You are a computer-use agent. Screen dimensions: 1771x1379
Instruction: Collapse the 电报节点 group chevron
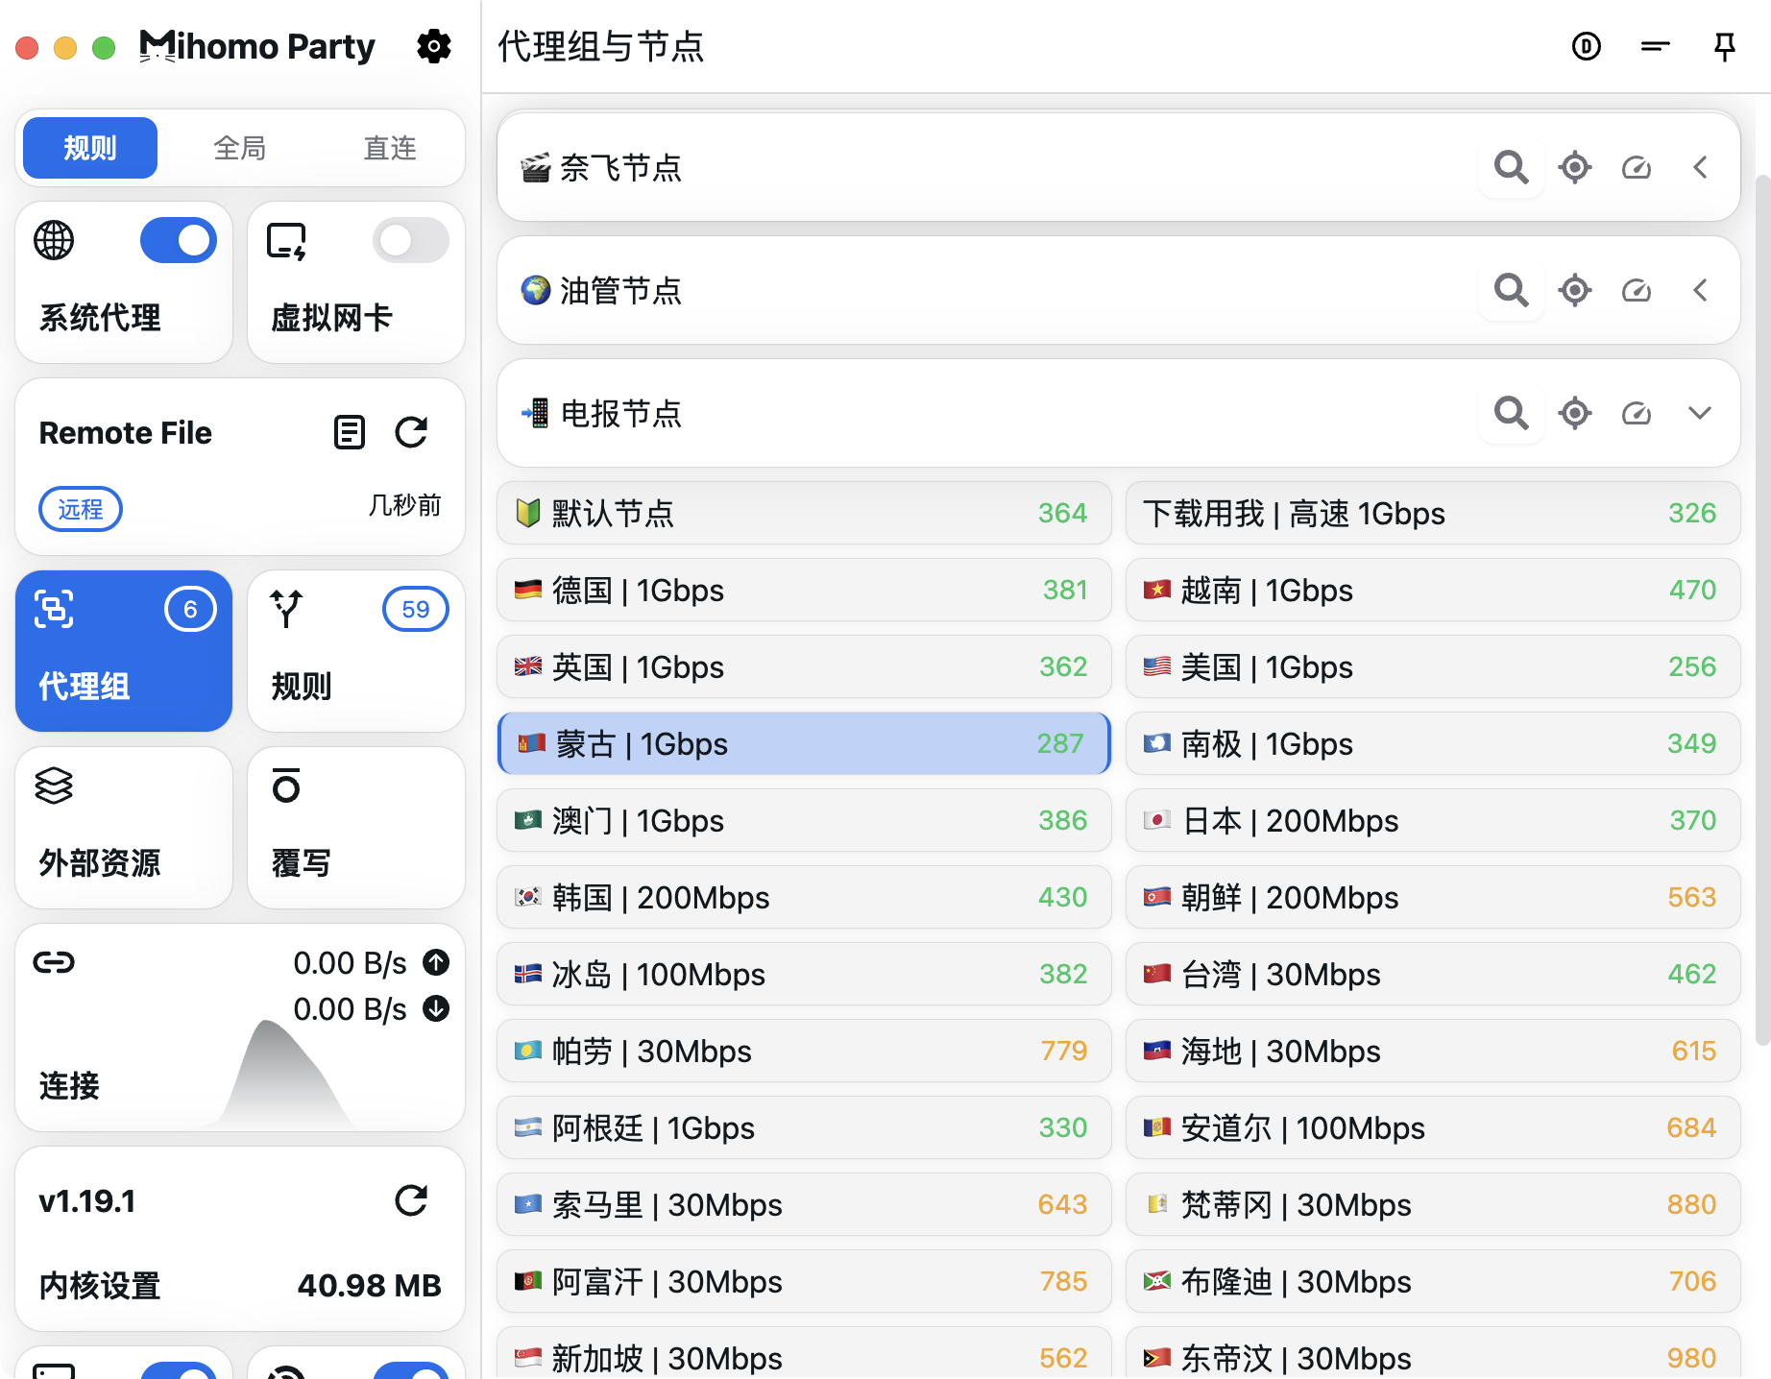pos(1700,414)
